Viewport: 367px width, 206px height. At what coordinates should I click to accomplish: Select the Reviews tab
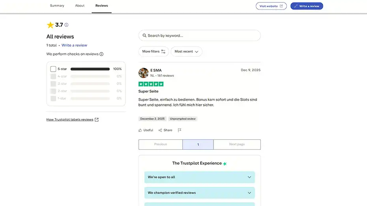[x=101, y=6]
